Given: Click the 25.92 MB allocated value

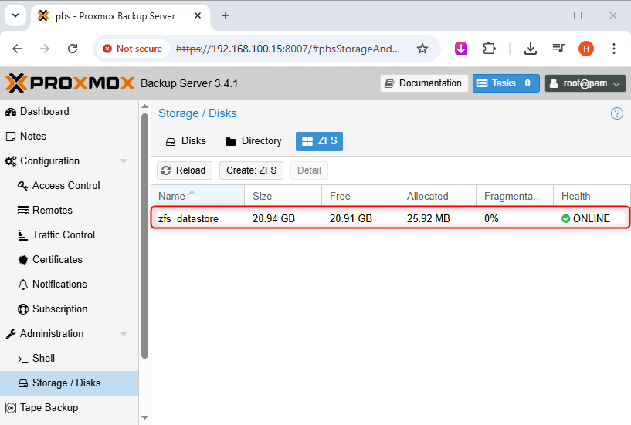Looking at the screenshot, I should pyautogui.click(x=428, y=219).
